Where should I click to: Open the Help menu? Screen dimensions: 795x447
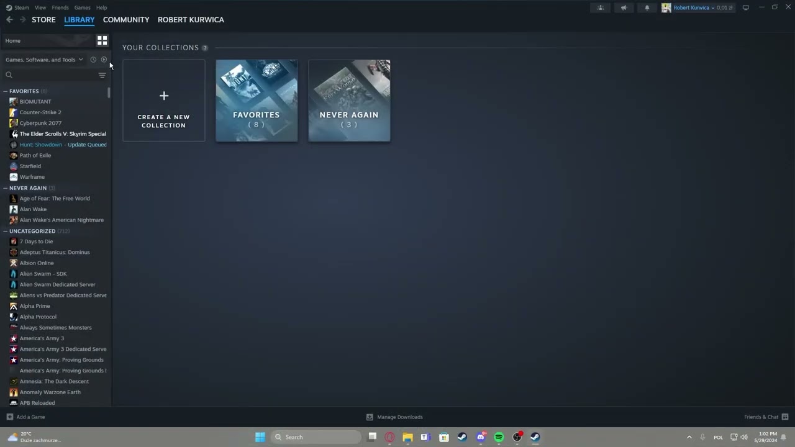point(101,7)
